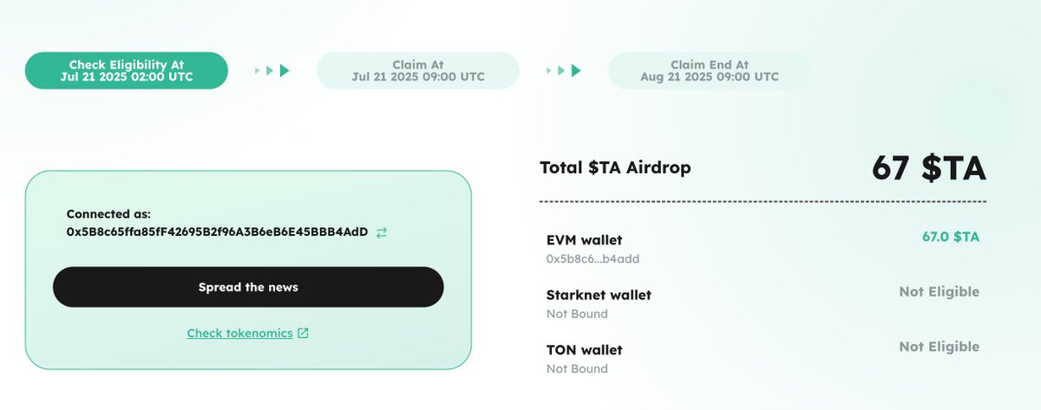Click the swap wallet arrows icon

tap(382, 232)
